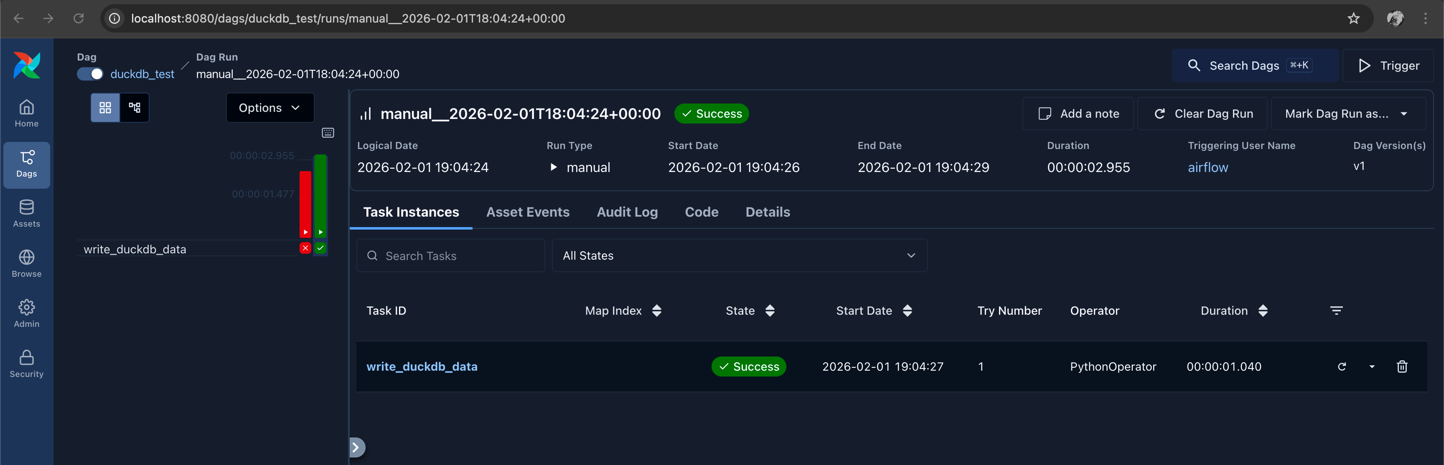Select the green successful run bar
The image size is (1444, 465).
(320, 196)
